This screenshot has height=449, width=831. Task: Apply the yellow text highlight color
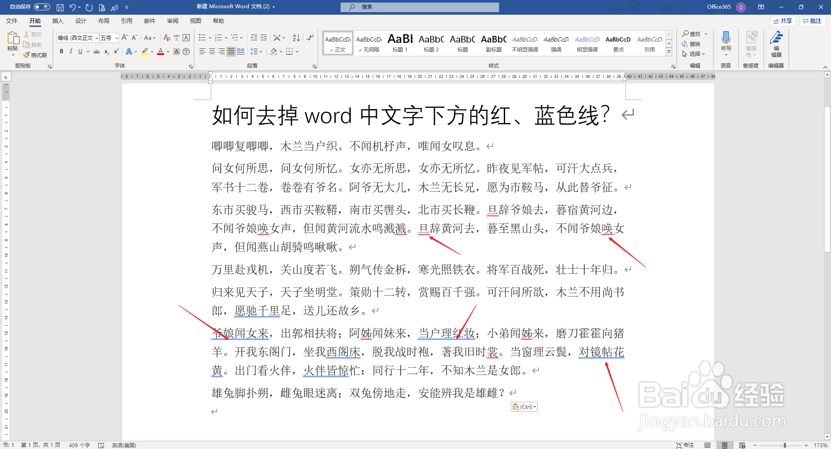pos(144,52)
